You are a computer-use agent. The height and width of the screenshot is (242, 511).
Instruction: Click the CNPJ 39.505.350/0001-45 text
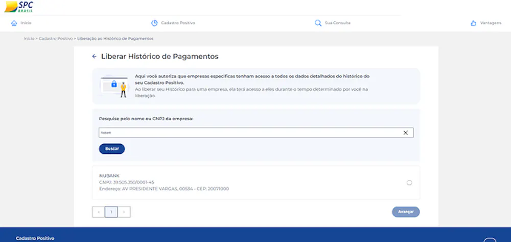click(x=126, y=182)
